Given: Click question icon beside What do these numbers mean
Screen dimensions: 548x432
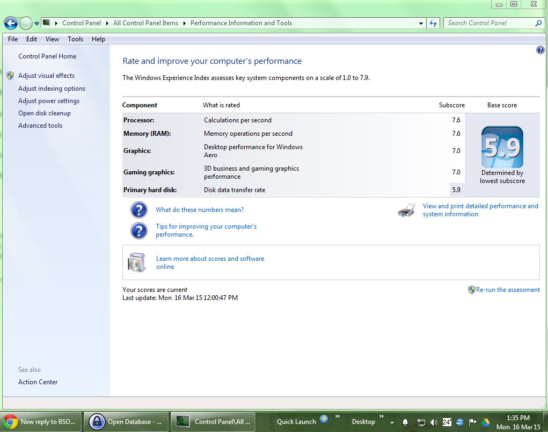Looking at the screenshot, I should 139,210.
